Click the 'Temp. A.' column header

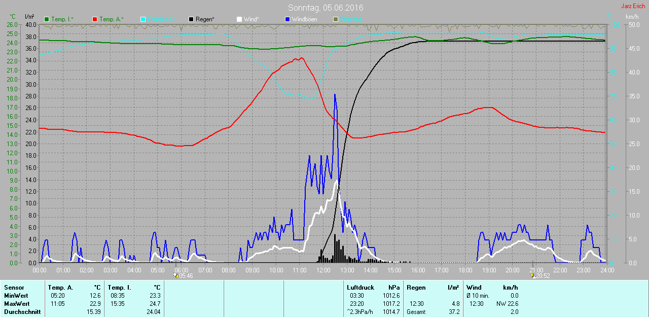[61, 288]
